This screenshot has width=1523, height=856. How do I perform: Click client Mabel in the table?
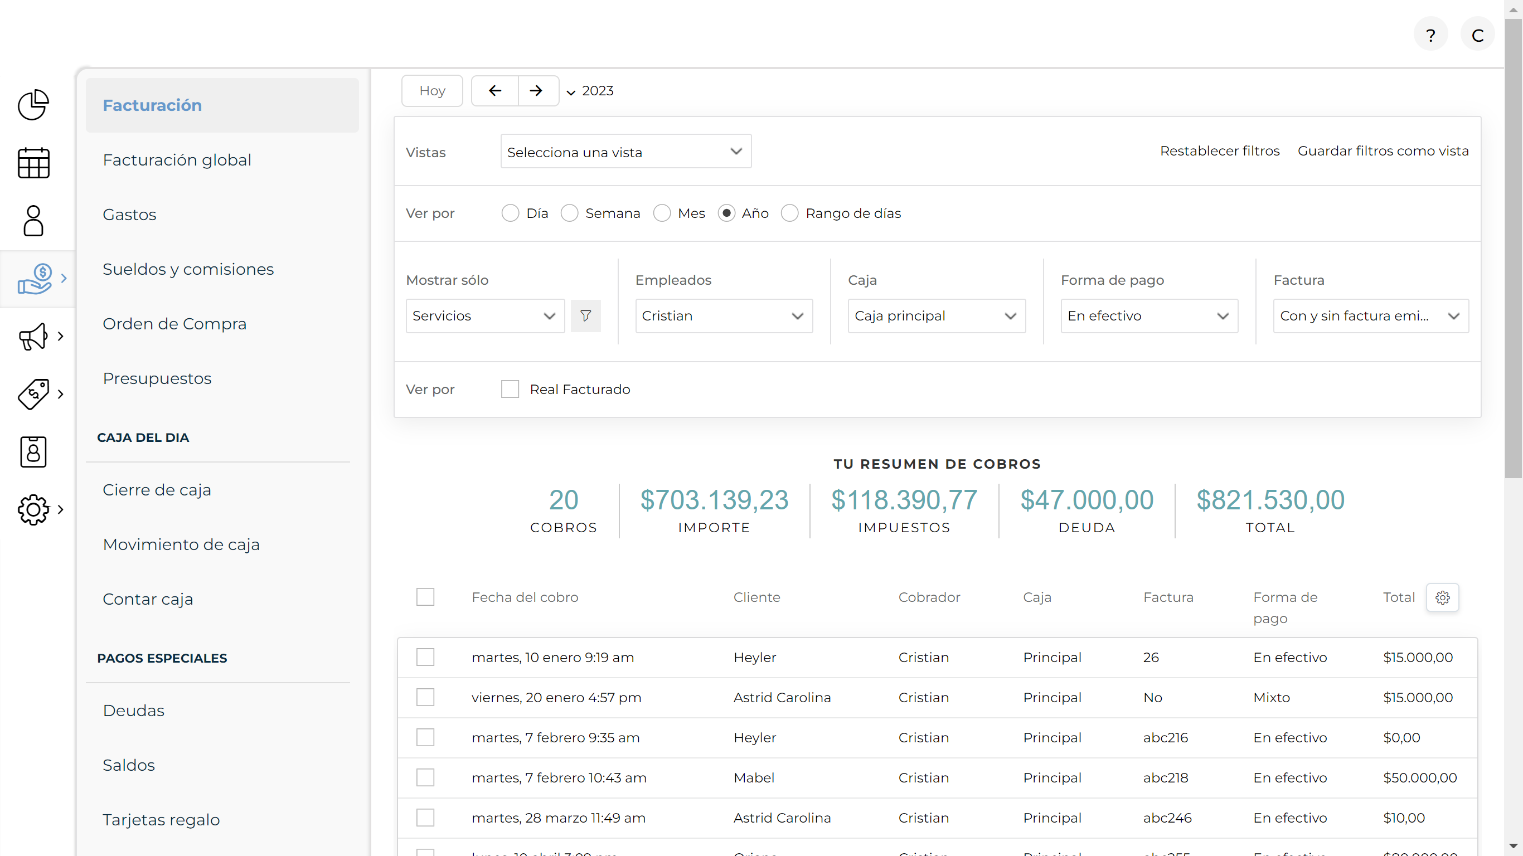click(x=754, y=778)
